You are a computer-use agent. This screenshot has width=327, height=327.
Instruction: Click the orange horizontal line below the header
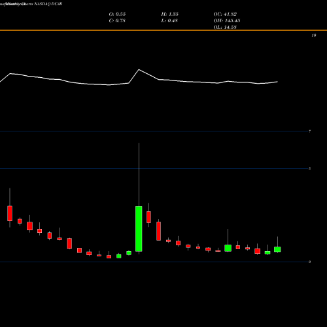[x=163, y=30]
